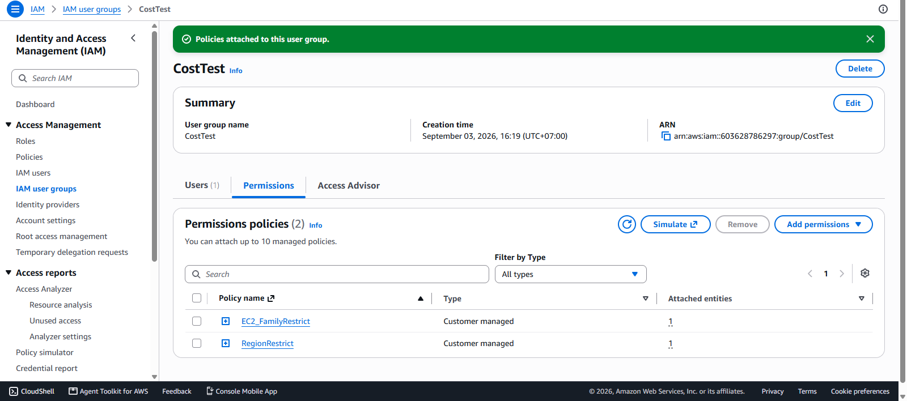Click the IAM breadcrumb link
The image size is (907, 401).
[37, 9]
